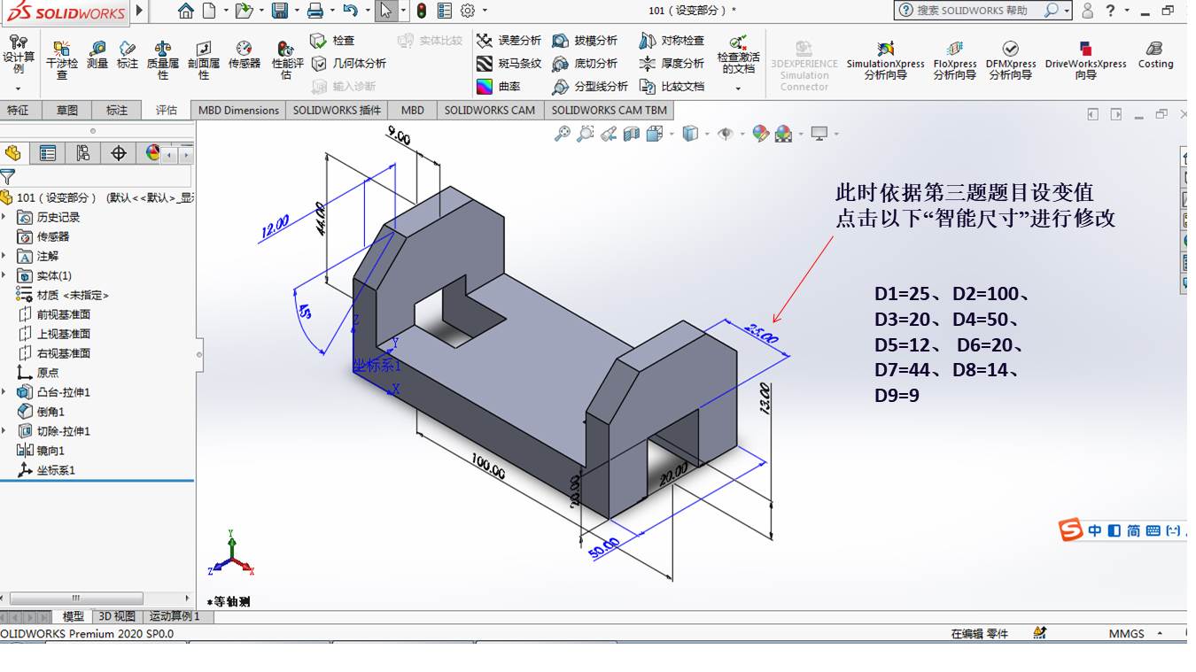Open a file using the folder icon

(244, 11)
